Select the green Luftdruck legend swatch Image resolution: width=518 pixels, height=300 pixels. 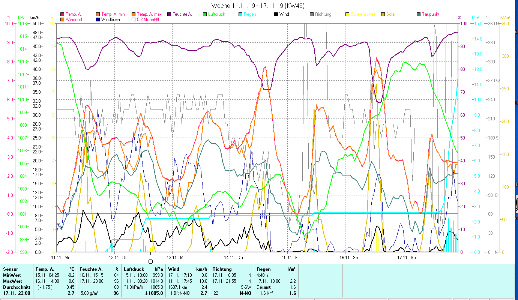tap(205, 14)
